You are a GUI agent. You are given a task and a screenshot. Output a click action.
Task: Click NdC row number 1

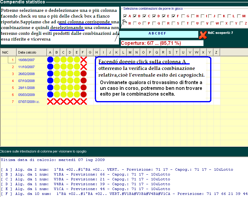pyautogui.click(x=13, y=60)
